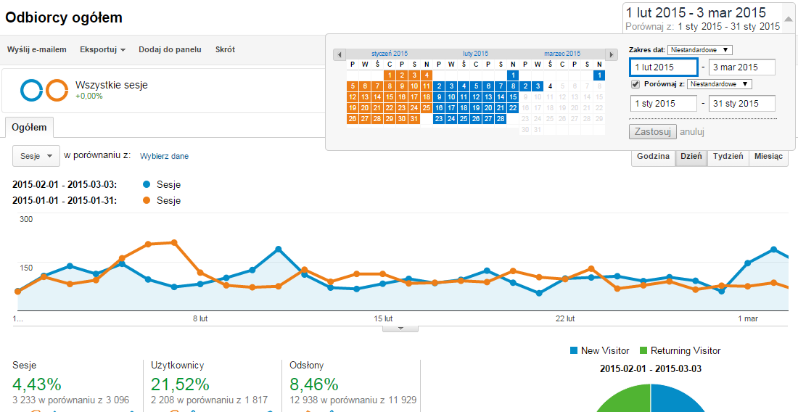Click Skrót toolbar option

(x=225, y=49)
